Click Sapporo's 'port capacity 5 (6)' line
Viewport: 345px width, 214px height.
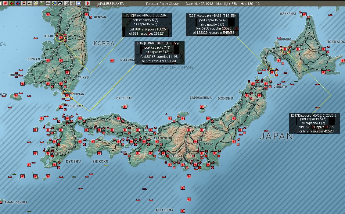(313, 119)
